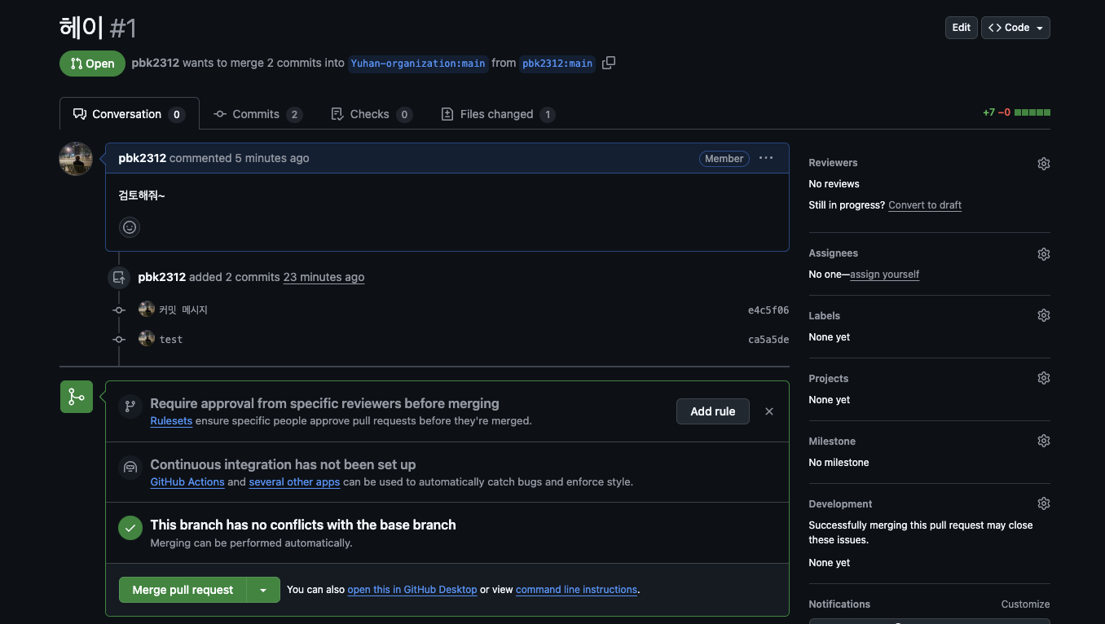The height and width of the screenshot is (624, 1105).
Task: Click the Merge pull request button
Action: (x=183, y=590)
